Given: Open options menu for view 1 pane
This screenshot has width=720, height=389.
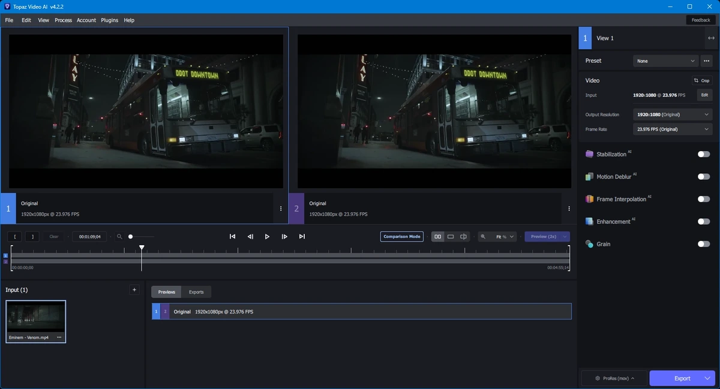Looking at the screenshot, I should coord(281,209).
